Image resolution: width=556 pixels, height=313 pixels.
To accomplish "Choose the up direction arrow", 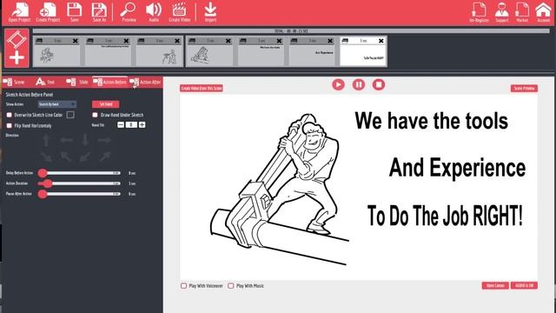I will [46, 141].
